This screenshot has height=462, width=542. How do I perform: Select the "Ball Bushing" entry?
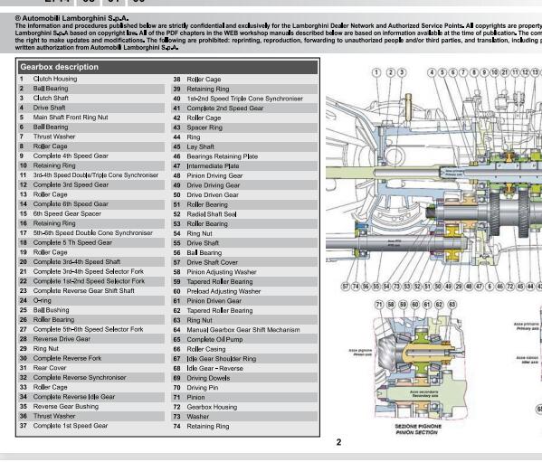(x=91, y=310)
